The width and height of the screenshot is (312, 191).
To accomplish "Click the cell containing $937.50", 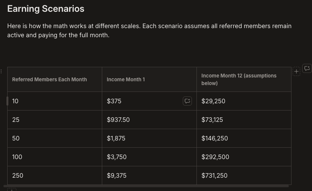I will pos(149,120).
